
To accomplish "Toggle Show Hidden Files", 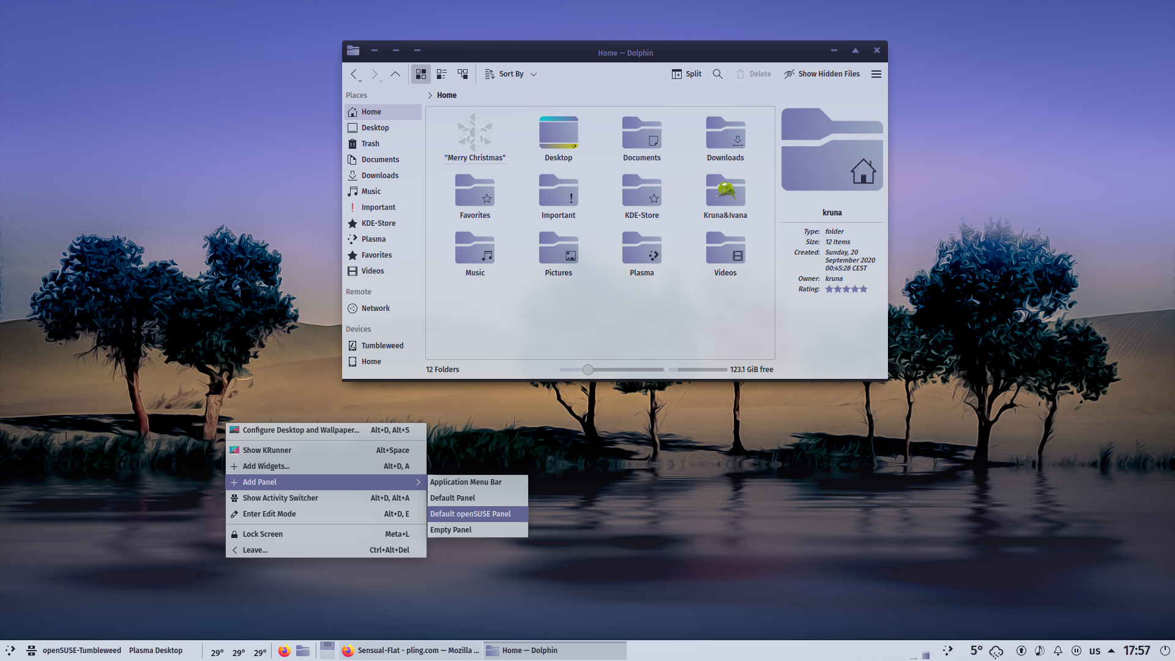I will click(822, 74).
